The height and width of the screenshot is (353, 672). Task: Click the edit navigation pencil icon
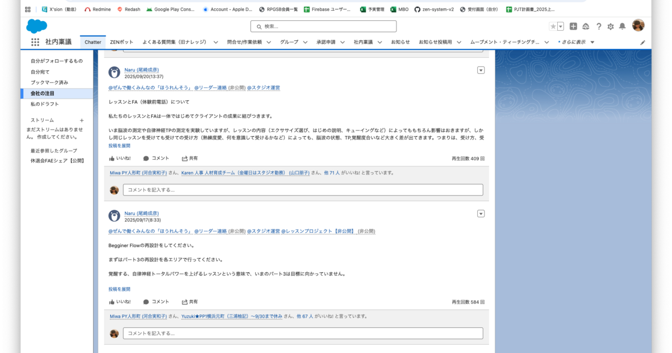(x=643, y=43)
